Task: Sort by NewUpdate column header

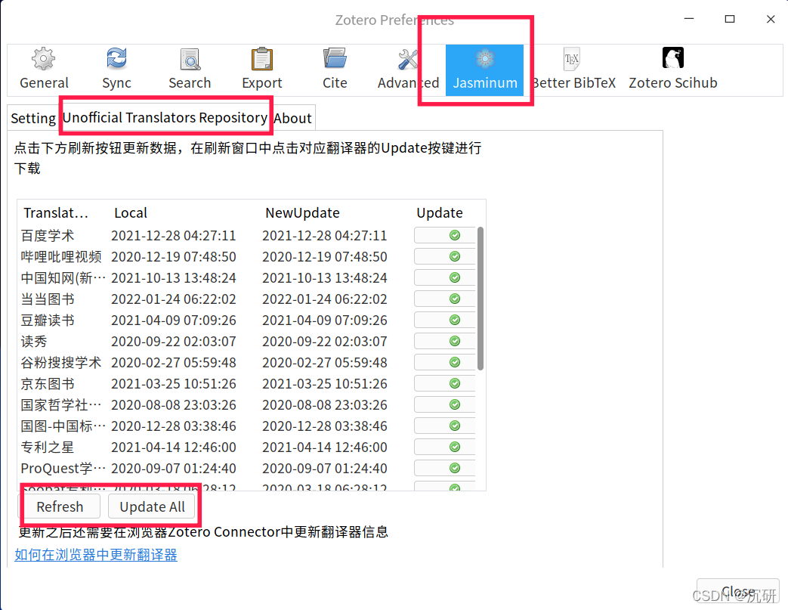Action: 302,212
